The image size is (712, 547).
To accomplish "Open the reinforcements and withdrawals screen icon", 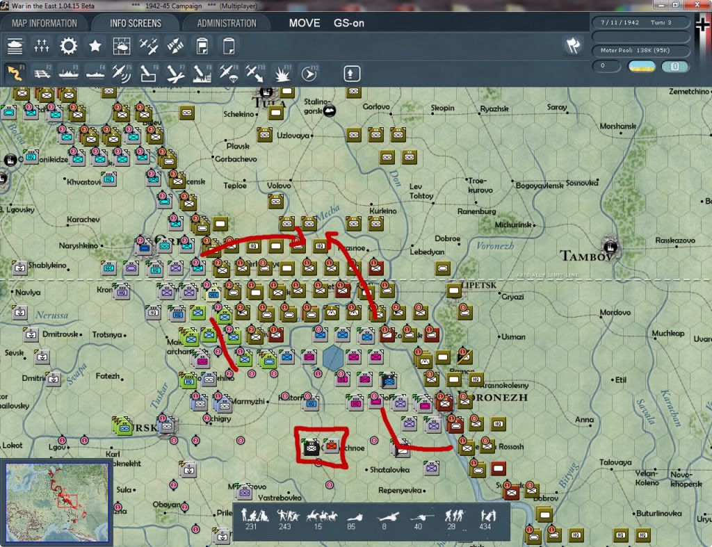I will (x=41, y=47).
